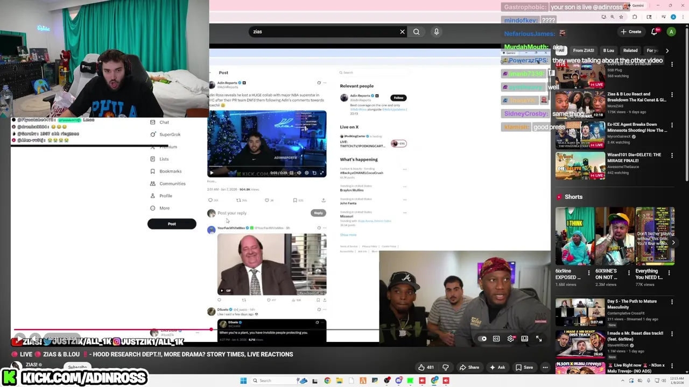This screenshot has width=689, height=387.
Task: Open the YouTube account avatar menu
Action: tap(671, 32)
